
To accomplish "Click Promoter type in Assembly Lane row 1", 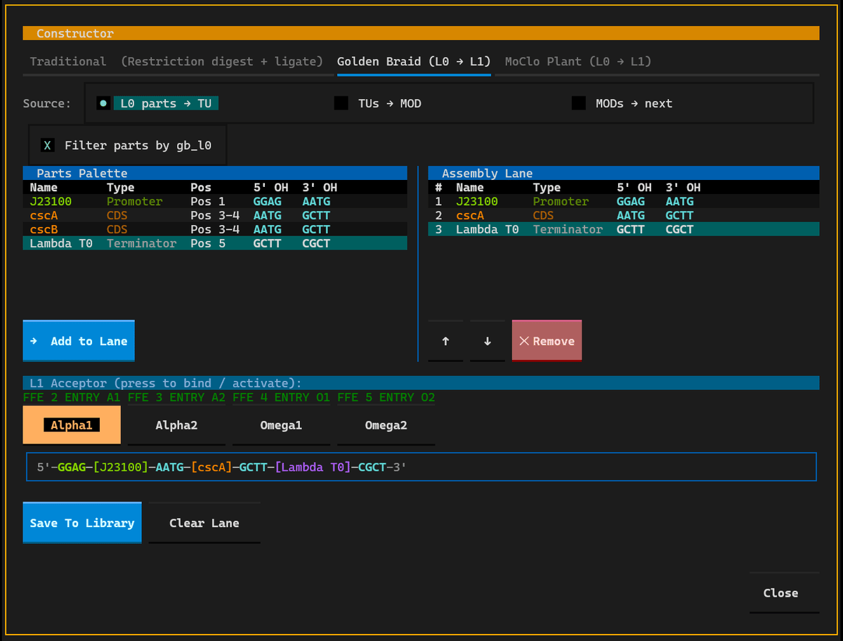I will click(x=561, y=202).
